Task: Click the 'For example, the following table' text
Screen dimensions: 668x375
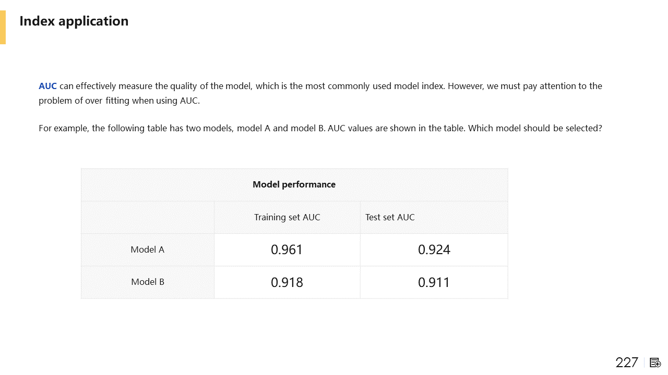Action: click(103, 128)
